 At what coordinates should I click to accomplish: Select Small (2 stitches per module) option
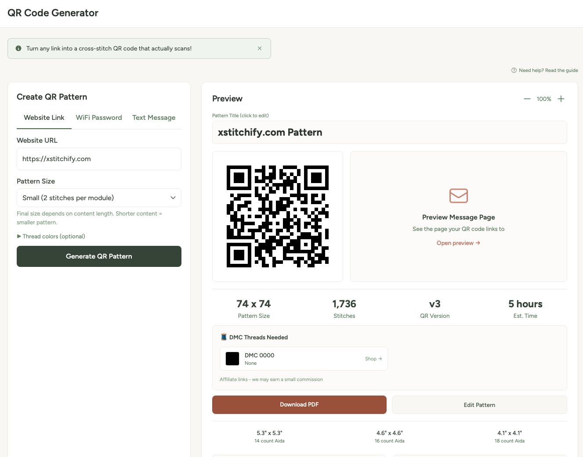pyautogui.click(x=99, y=198)
